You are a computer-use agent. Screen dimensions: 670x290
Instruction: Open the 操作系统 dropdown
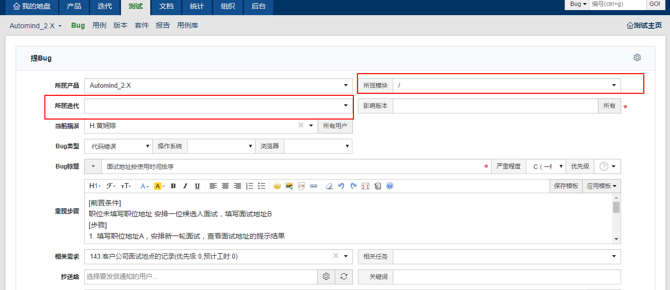click(x=221, y=146)
